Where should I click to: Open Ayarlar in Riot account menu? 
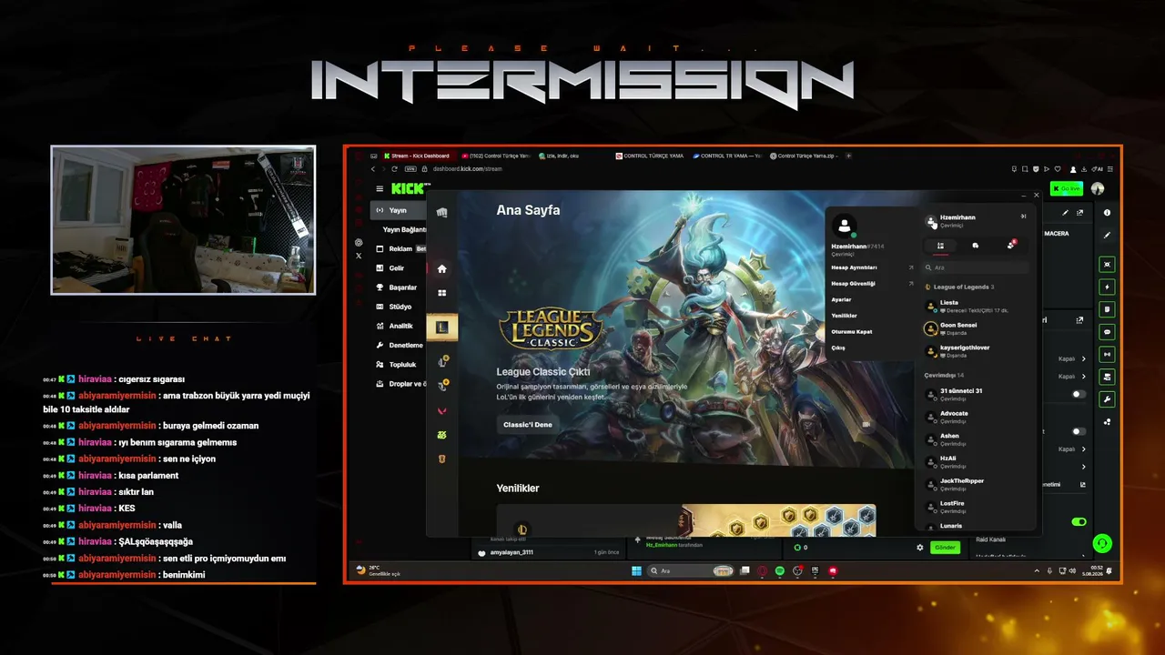pos(842,299)
